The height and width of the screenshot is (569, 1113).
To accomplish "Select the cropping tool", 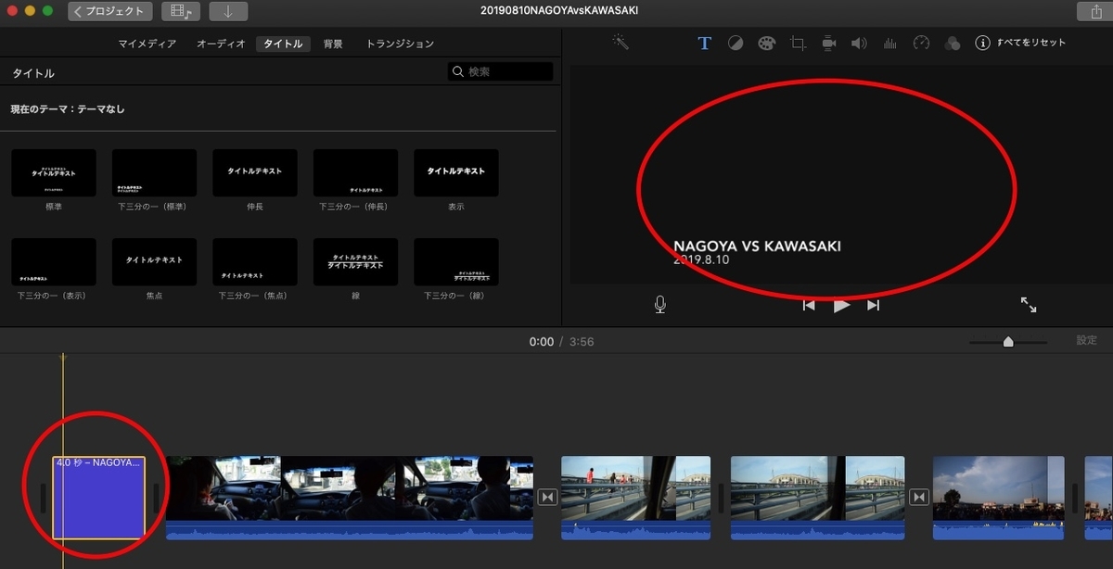I will tap(797, 43).
